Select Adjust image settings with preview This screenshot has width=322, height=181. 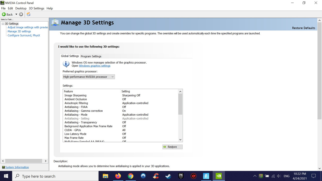pos(28,27)
